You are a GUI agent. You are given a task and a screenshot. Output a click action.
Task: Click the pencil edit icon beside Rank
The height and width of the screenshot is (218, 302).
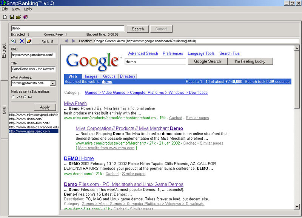29,41
